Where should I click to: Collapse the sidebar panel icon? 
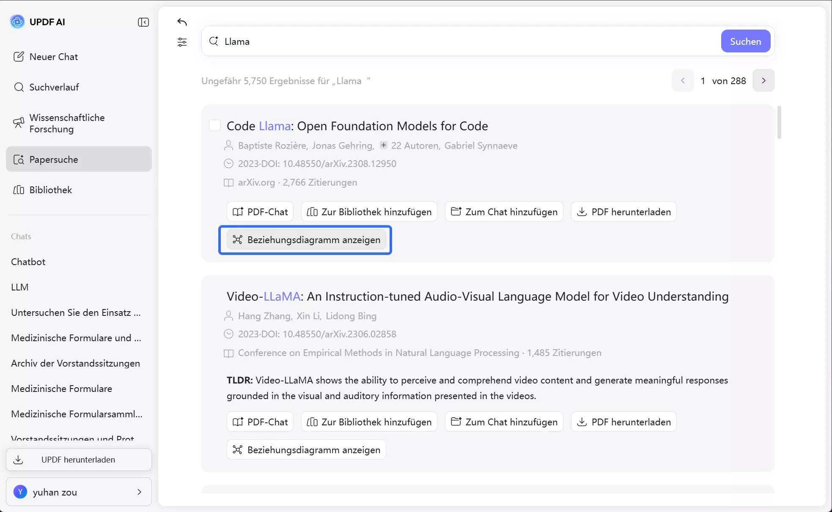pos(143,22)
